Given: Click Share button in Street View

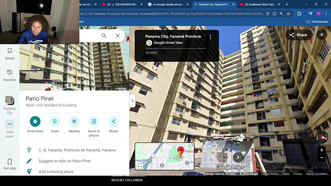Looking at the screenshot, I should pos(298,35).
